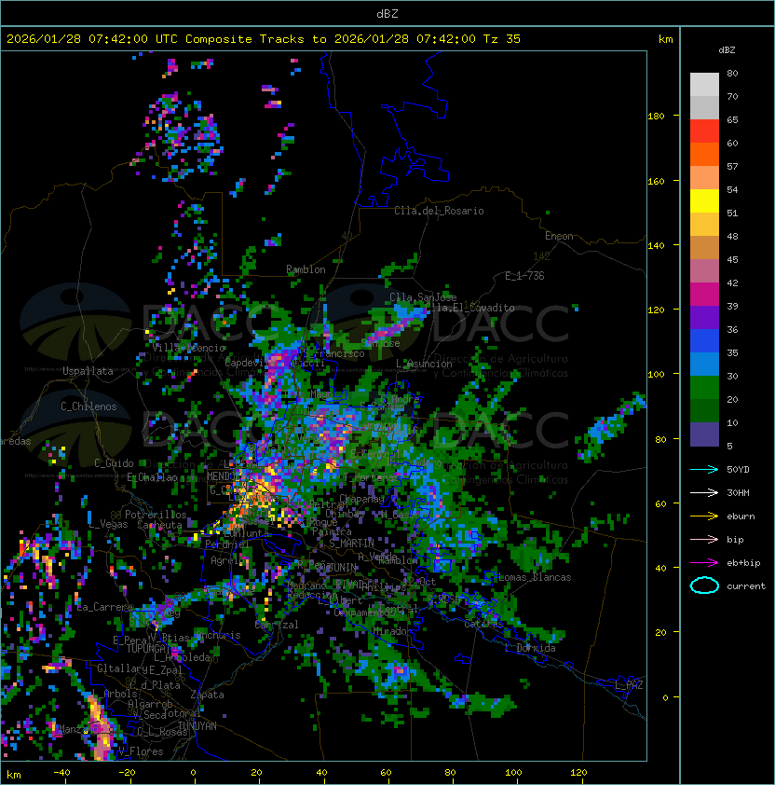Click the 'Lomas_Blancas' map label
Viewport: 775px width, 785px height.
(535, 577)
